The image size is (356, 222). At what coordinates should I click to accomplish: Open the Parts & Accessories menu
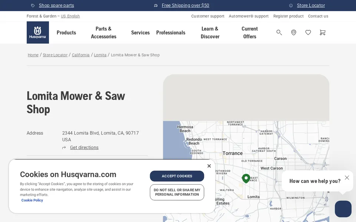pos(103,33)
